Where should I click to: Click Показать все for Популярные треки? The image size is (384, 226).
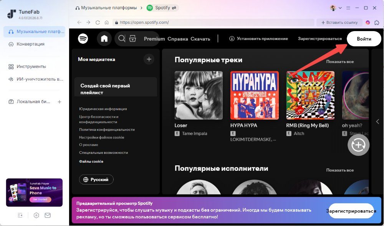(340, 62)
